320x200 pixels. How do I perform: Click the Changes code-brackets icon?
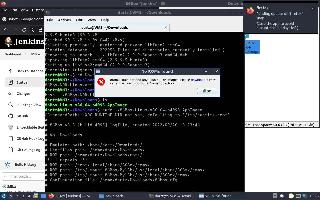pos(11,94)
